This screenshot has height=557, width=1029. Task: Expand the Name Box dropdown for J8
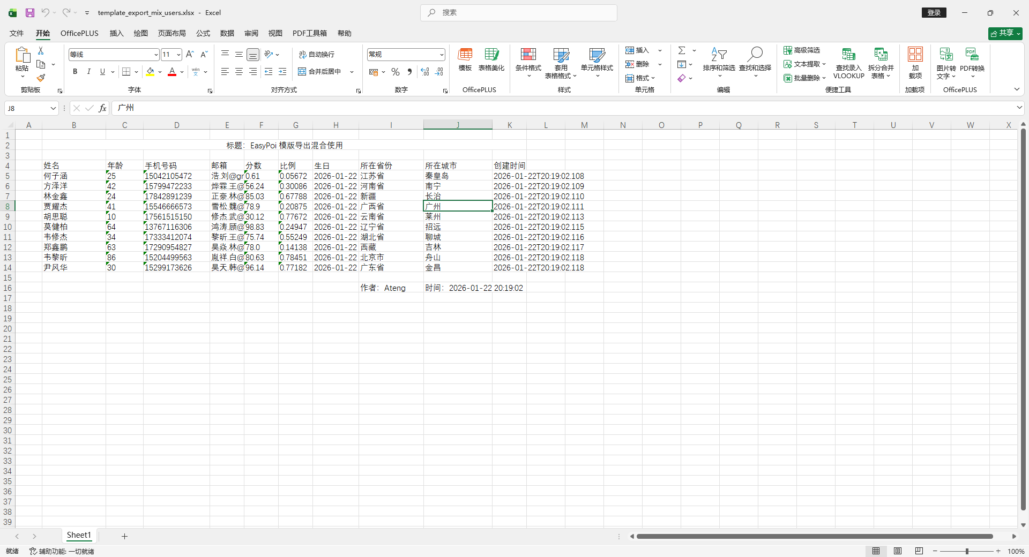pyautogui.click(x=53, y=108)
